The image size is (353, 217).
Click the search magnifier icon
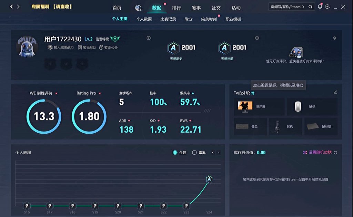(x=311, y=7)
